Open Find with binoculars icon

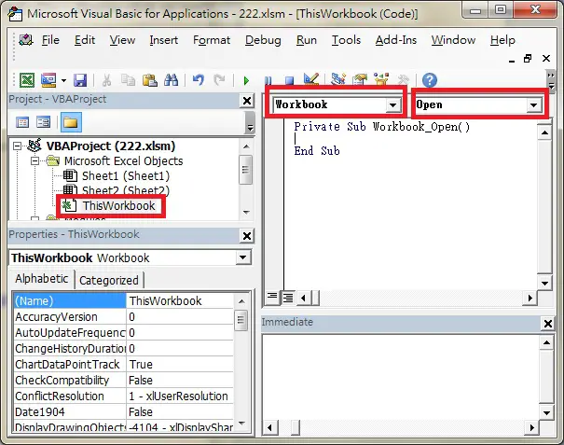click(x=172, y=80)
